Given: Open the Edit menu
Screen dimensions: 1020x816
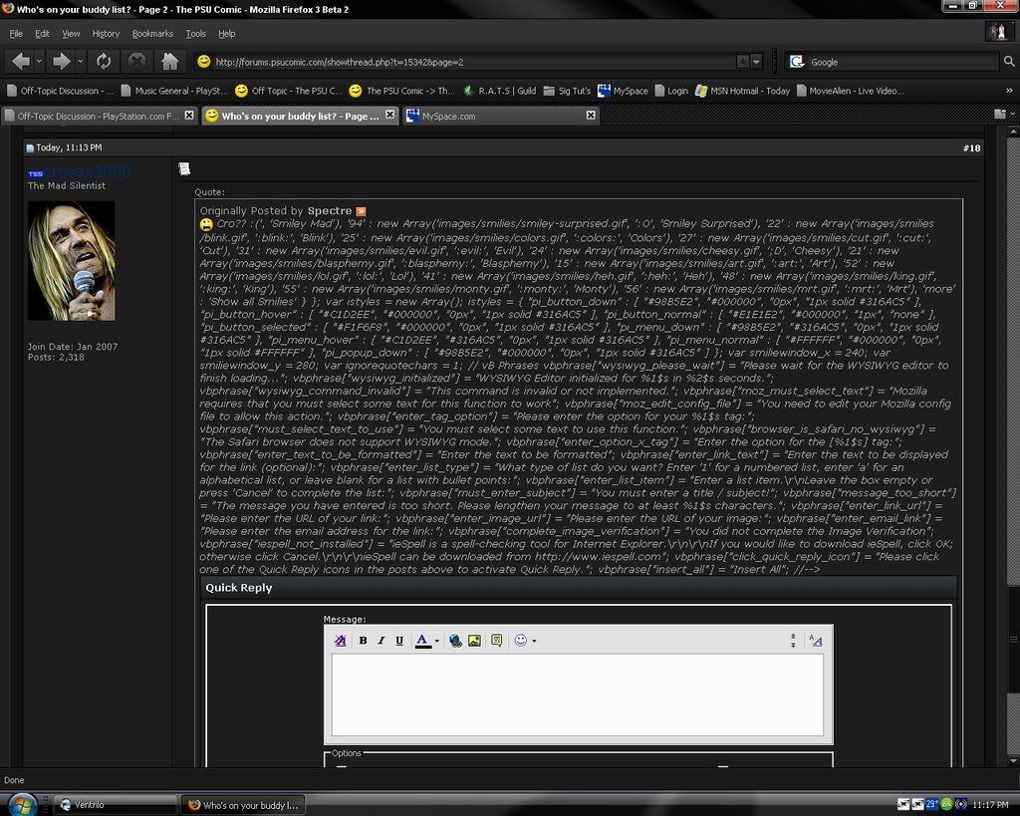Looking at the screenshot, I should click(x=42, y=33).
